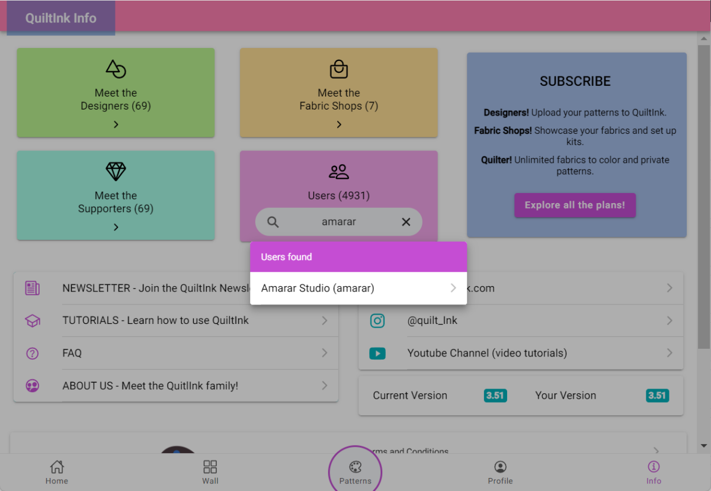711x491 pixels.
Task: Switch to the Wall tab
Action: [x=210, y=472]
